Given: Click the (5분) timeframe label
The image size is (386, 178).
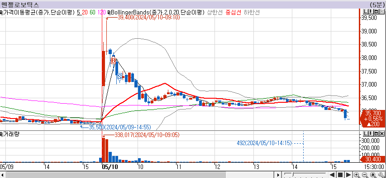Looking at the screenshot, I should [x=377, y=5].
